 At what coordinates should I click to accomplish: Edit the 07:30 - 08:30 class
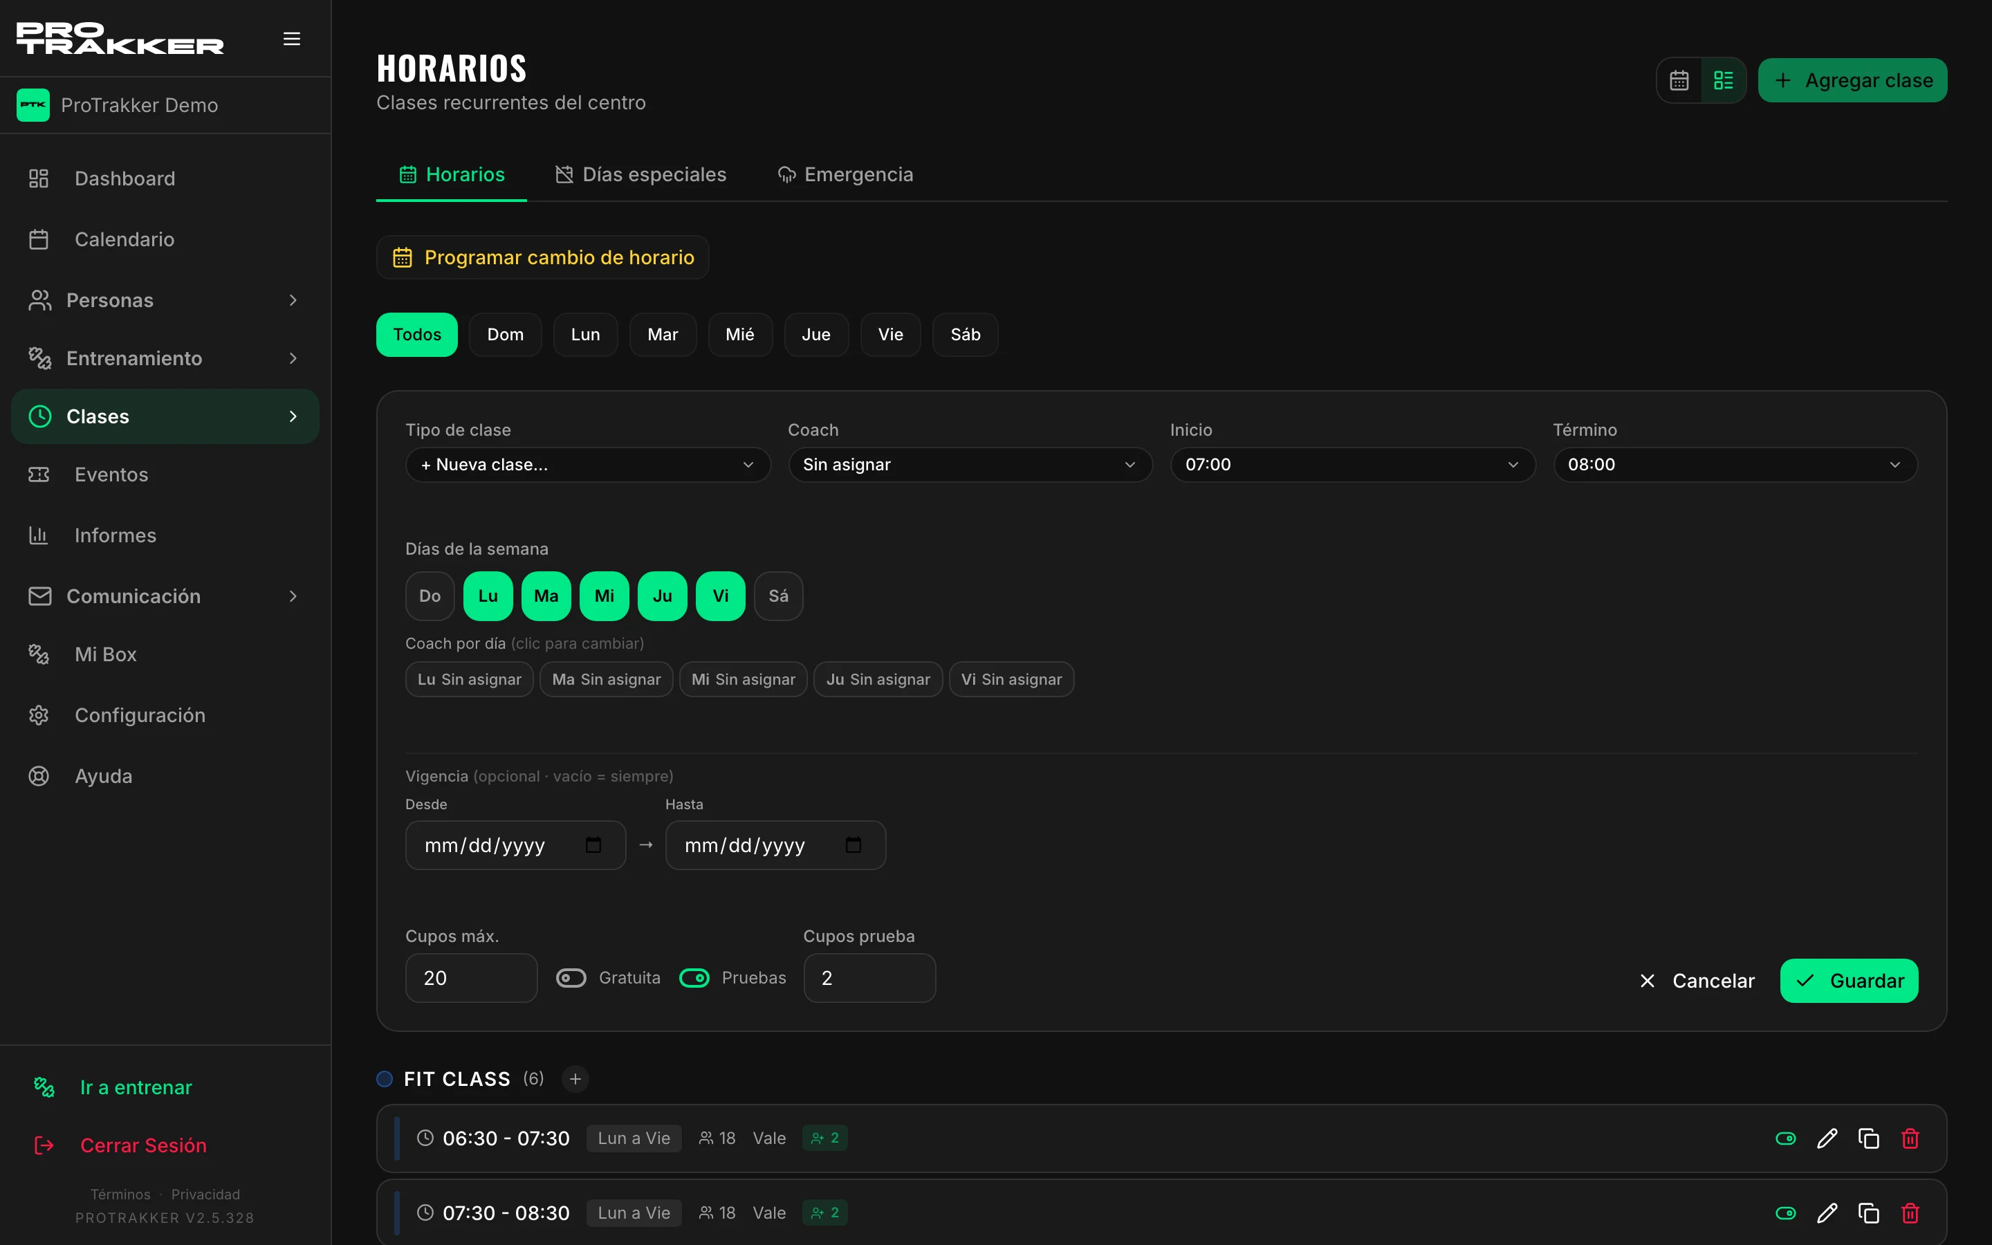click(x=1827, y=1213)
